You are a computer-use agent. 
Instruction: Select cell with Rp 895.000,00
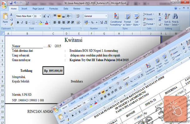click(x=53, y=71)
